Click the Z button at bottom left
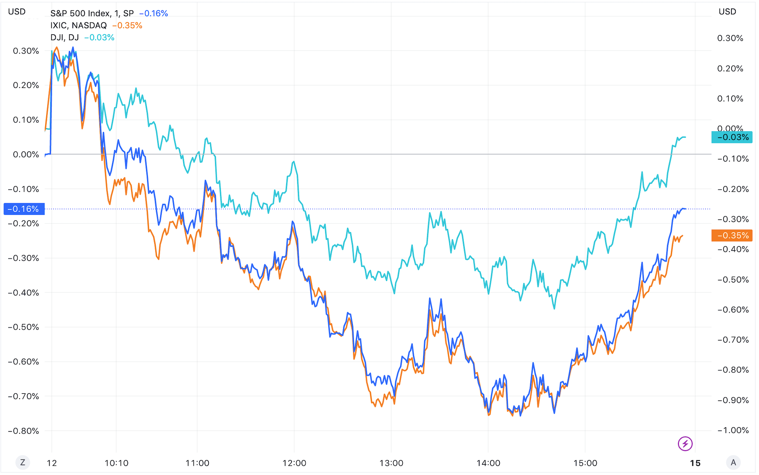 tap(23, 462)
